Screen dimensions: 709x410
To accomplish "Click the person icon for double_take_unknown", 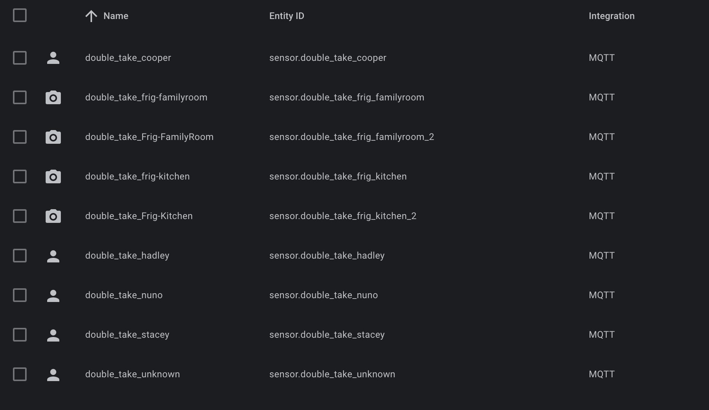I will pyautogui.click(x=53, y=374).
